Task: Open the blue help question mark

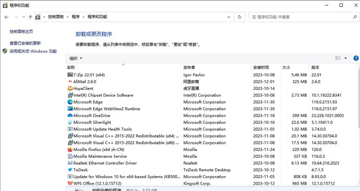Action: 356,58
